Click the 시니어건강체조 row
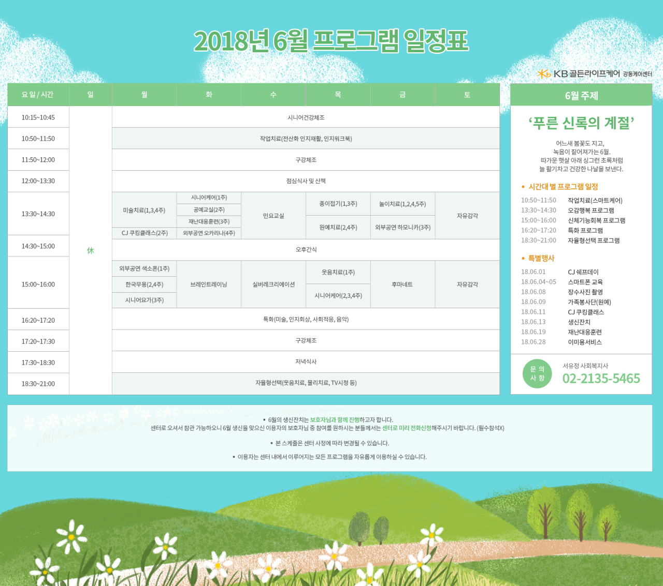This screenshot has height=586, width=663. (x=306, y=117)
